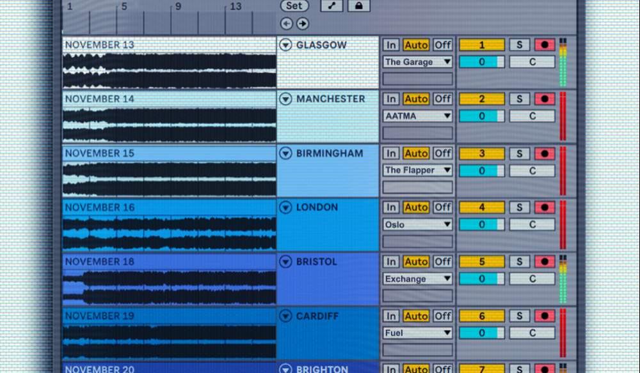The image size is (640, 373).
Task: Click bar 9 on timeline ruler
Action: coord(178,6)
